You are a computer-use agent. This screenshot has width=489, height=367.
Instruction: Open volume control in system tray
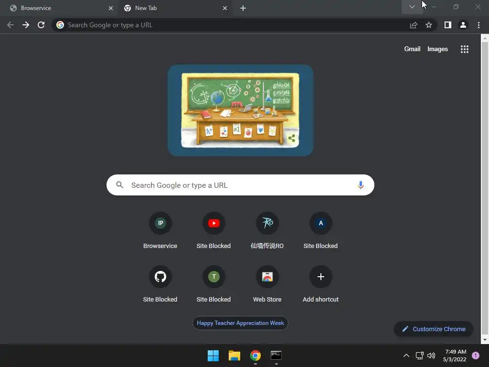[x=431, y=356]
